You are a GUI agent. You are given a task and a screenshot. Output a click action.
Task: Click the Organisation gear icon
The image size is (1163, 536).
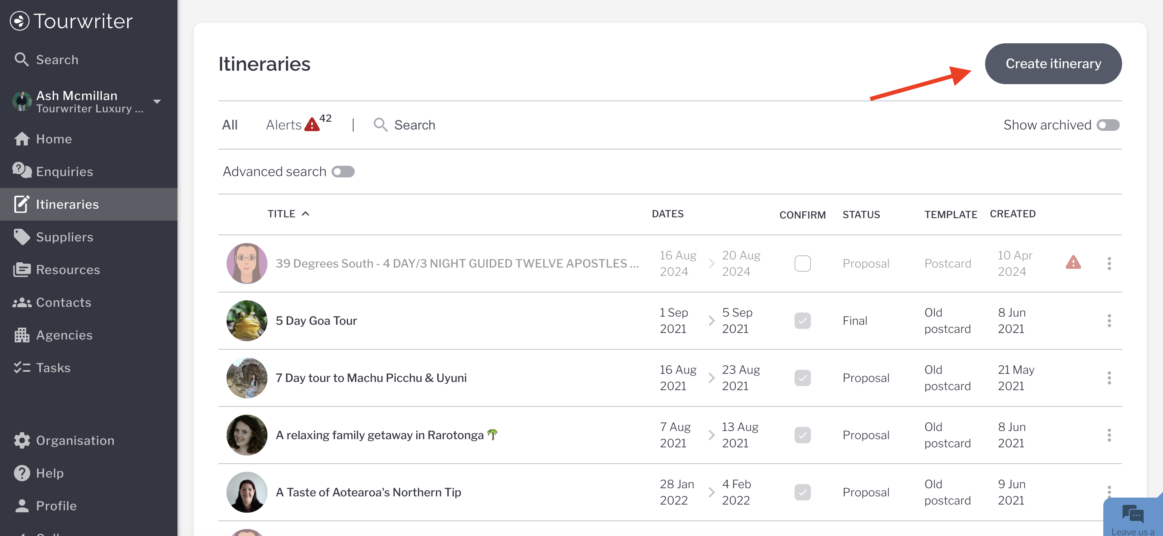tap(21, 440)
